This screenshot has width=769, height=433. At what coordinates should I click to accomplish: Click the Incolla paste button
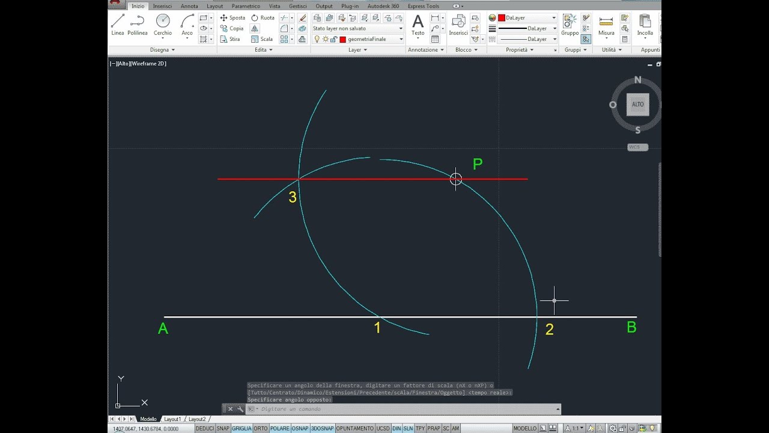point(645,25)
